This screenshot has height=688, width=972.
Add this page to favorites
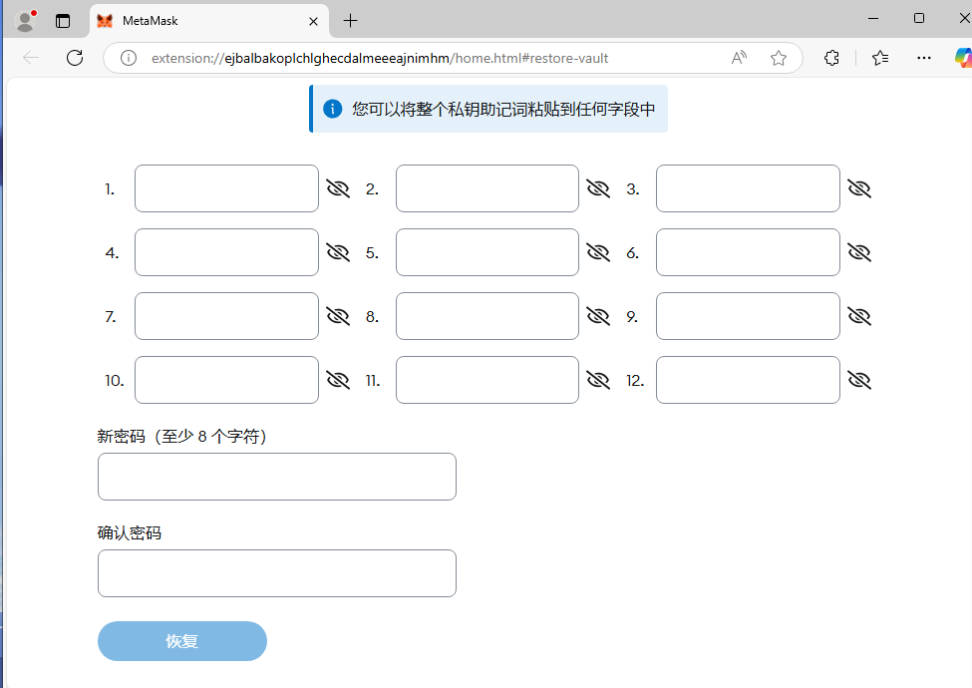point(779,58)
